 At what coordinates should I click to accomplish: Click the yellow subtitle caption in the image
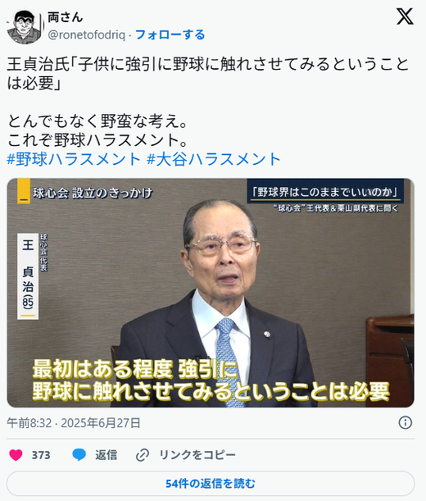pos(211,380)
